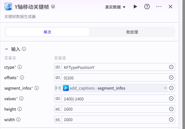This screenshot has height=129, width=185.
Task: Open help via question mark icon
Action: pyautogui.click(x=147, y=7)
